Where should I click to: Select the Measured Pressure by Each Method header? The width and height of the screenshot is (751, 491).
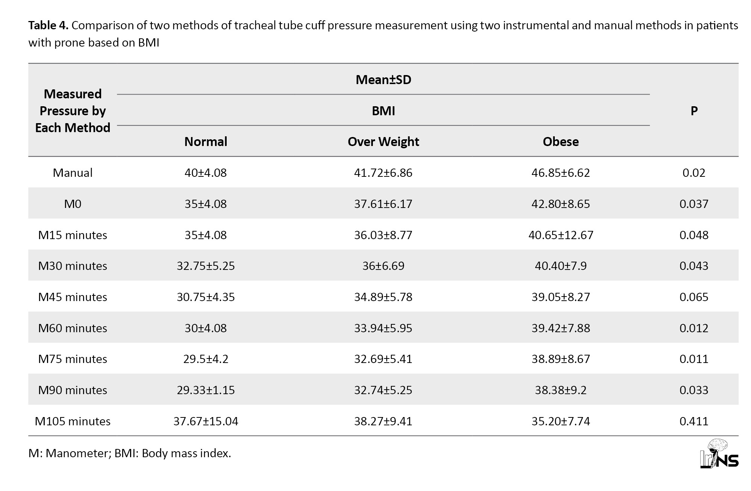73,111
